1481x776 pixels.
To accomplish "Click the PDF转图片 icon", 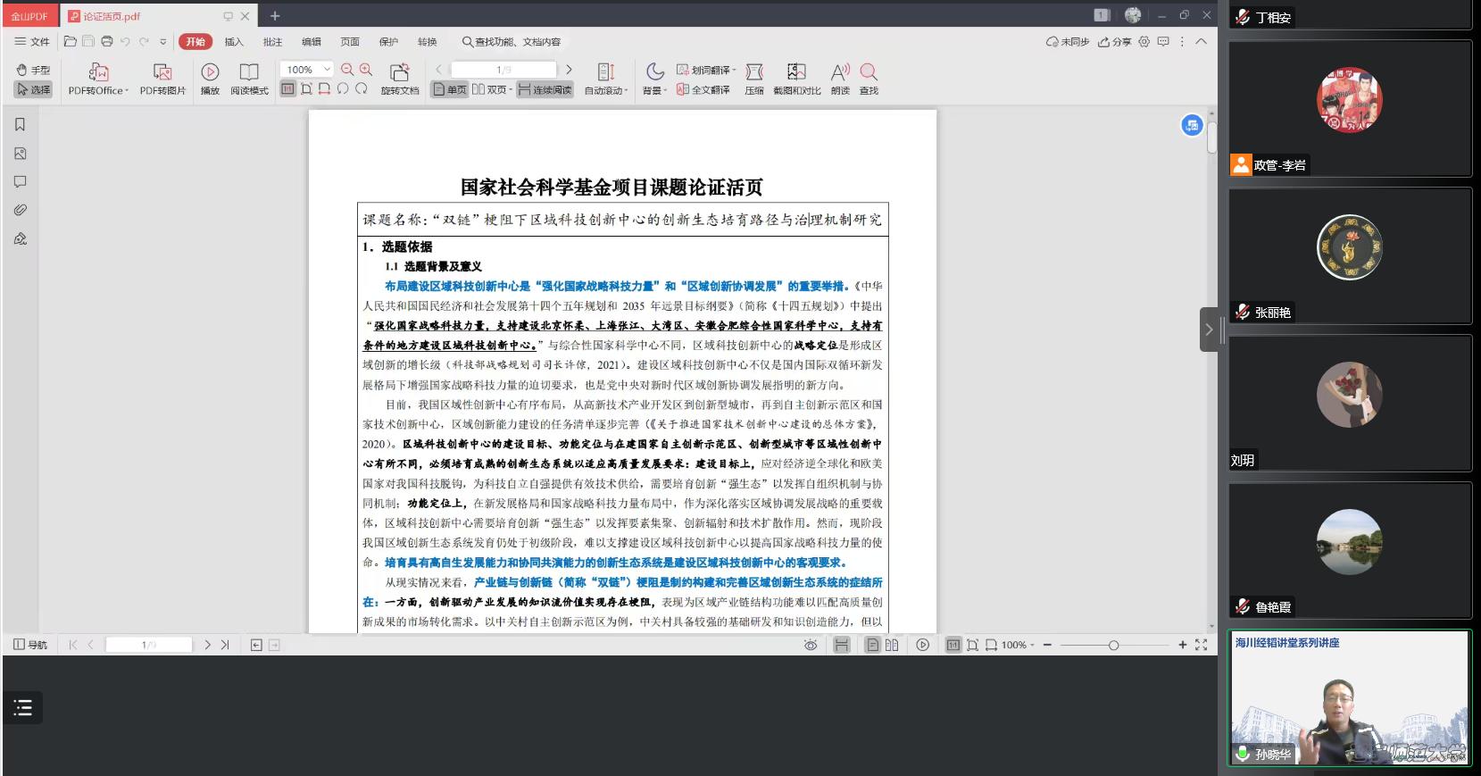I will pos(162,72).
